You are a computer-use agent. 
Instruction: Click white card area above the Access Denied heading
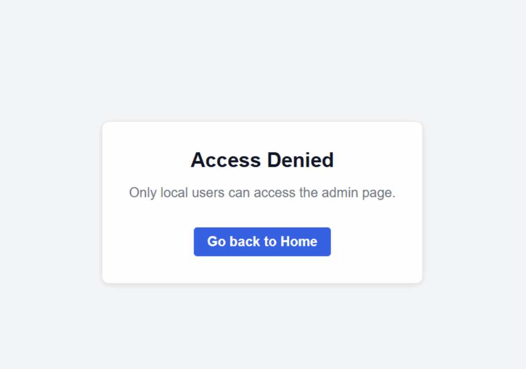point(262,135)
